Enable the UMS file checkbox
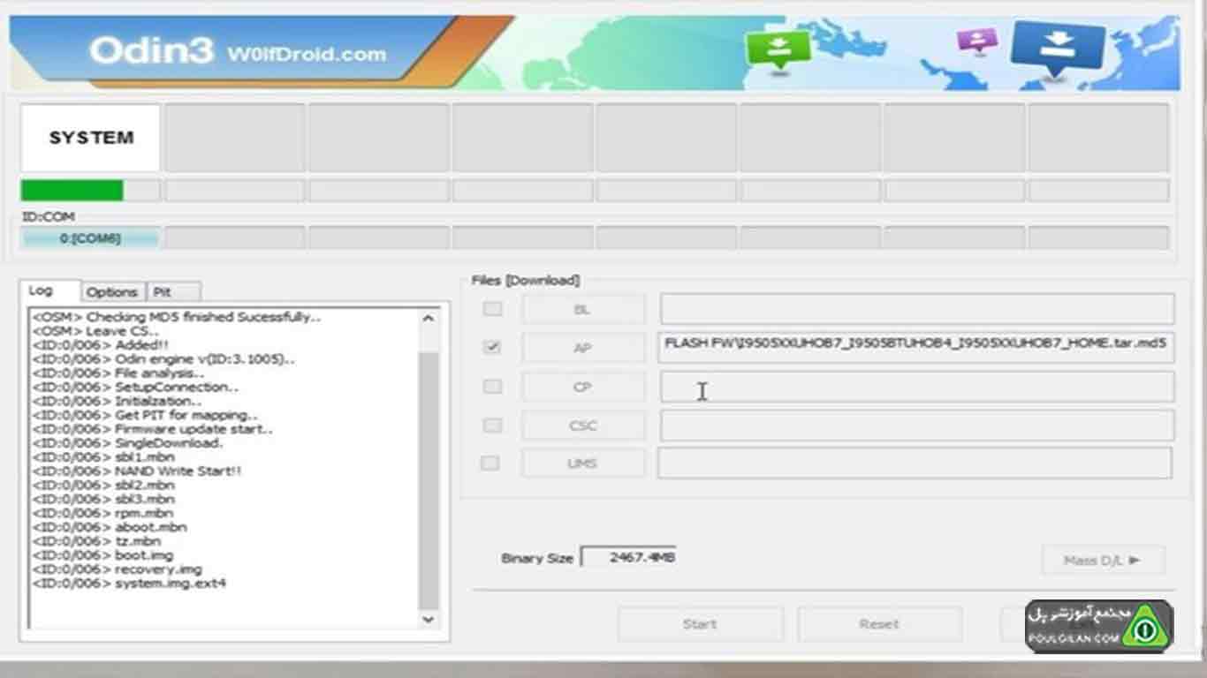This screenshot has width=1207, height=678. click(490, 463)
